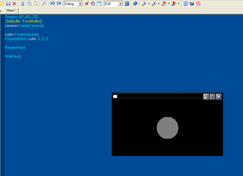Open Find with the magnifying glass icon
Image resolution: width=243 pixels, height=176 pixels.
[44, 4]
